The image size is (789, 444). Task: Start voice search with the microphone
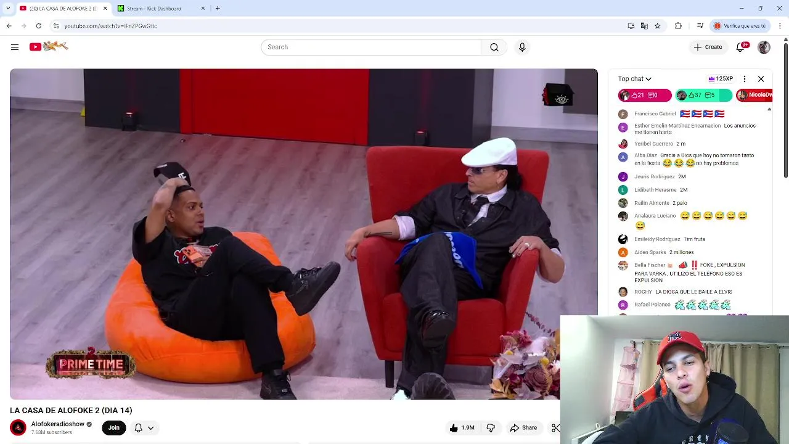pyautogui.click(x=522, y=47)
